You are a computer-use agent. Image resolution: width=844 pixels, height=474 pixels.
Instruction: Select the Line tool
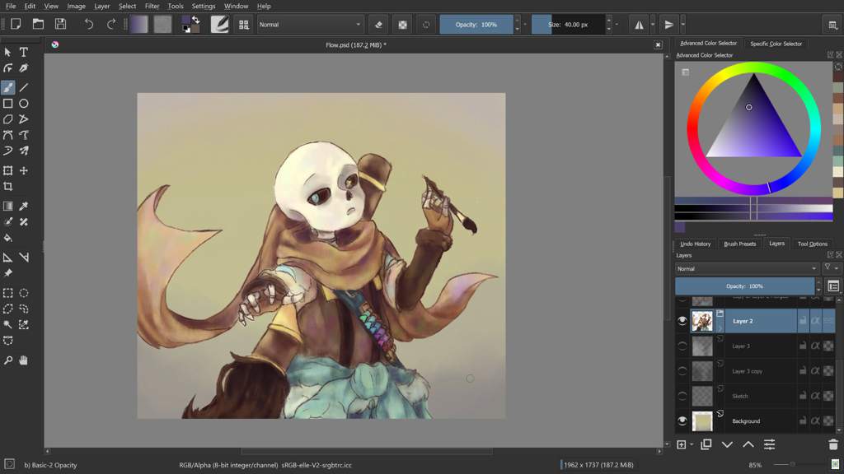click(x=24, y=87)
